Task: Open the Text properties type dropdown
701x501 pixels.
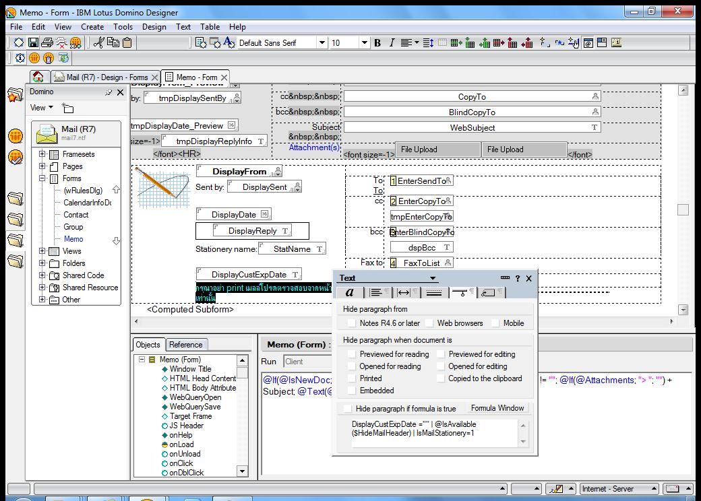Action: [432, 277]
